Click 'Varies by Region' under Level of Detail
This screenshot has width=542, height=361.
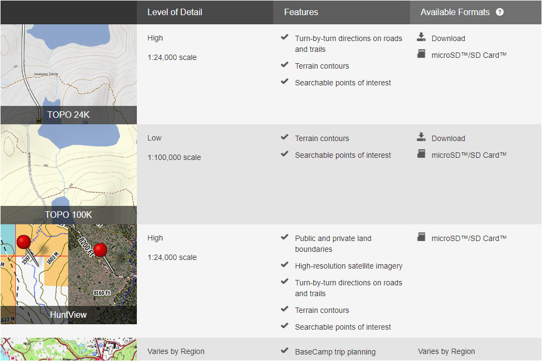click(x=176, y=351)
